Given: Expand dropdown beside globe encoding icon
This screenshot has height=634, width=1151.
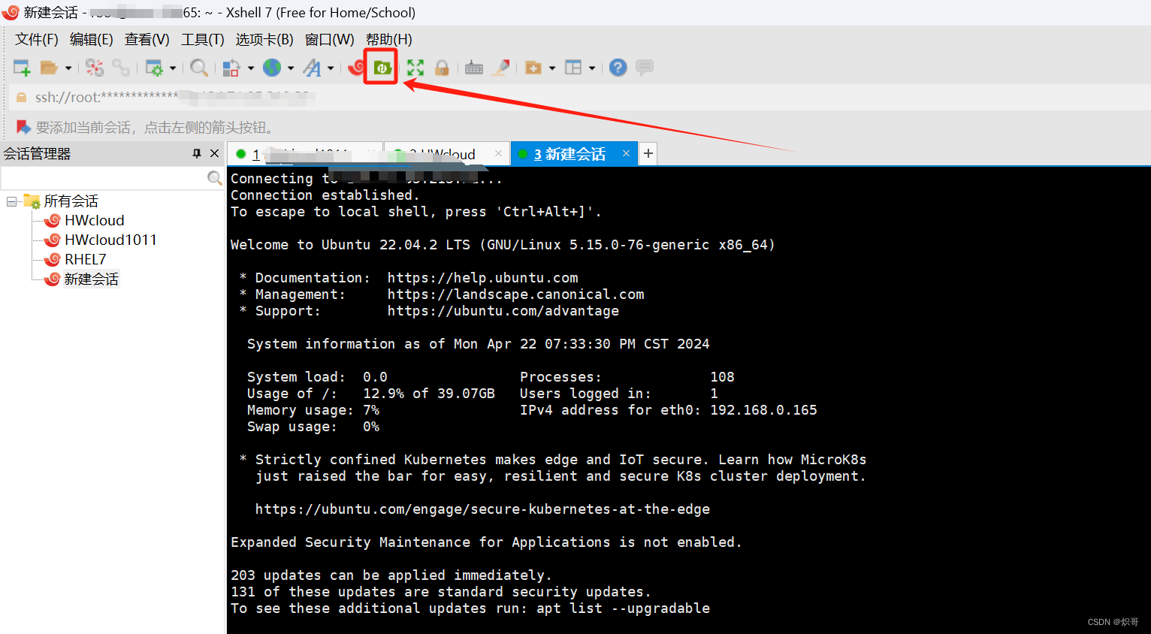Looking at the screenshot, I should pos(291,68).
